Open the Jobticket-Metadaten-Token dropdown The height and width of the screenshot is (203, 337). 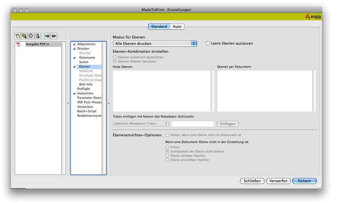pos(141,124)
